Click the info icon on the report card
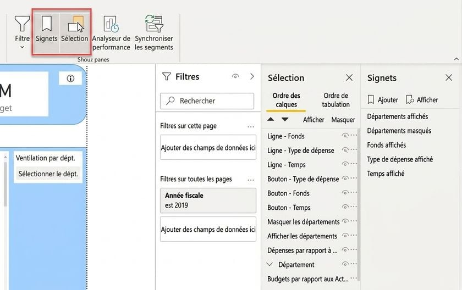The height and width of the screenshot is (290, 462). coord(70,79)
